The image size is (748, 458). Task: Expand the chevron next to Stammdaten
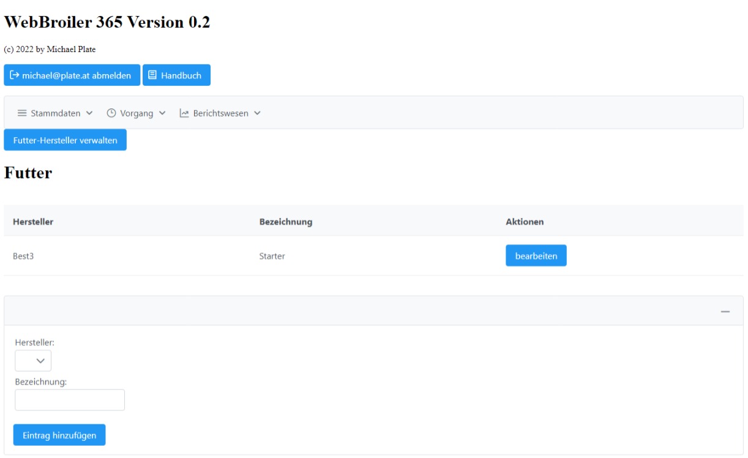point(89,113)
